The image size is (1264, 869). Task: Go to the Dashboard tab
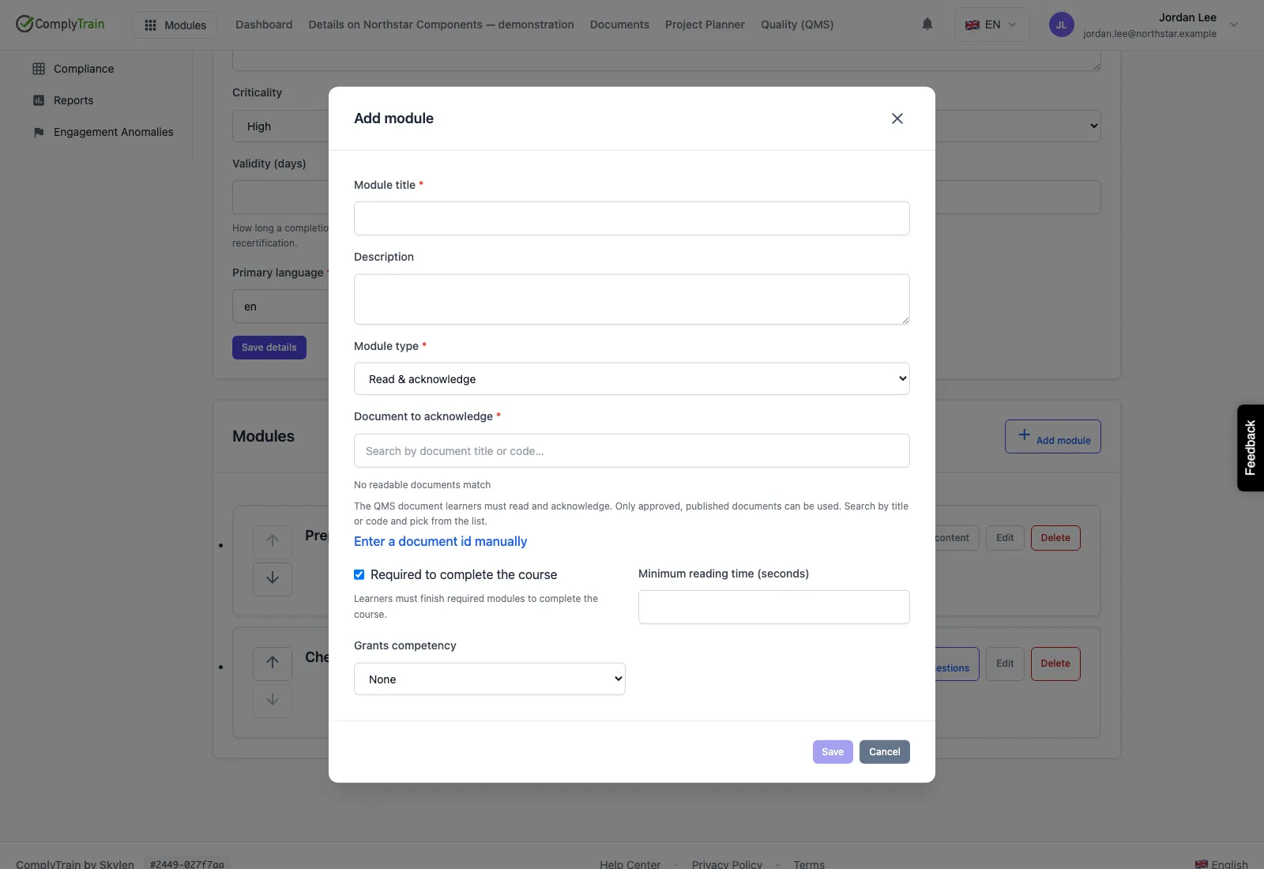pyautogui.click(x=264, y=24)
